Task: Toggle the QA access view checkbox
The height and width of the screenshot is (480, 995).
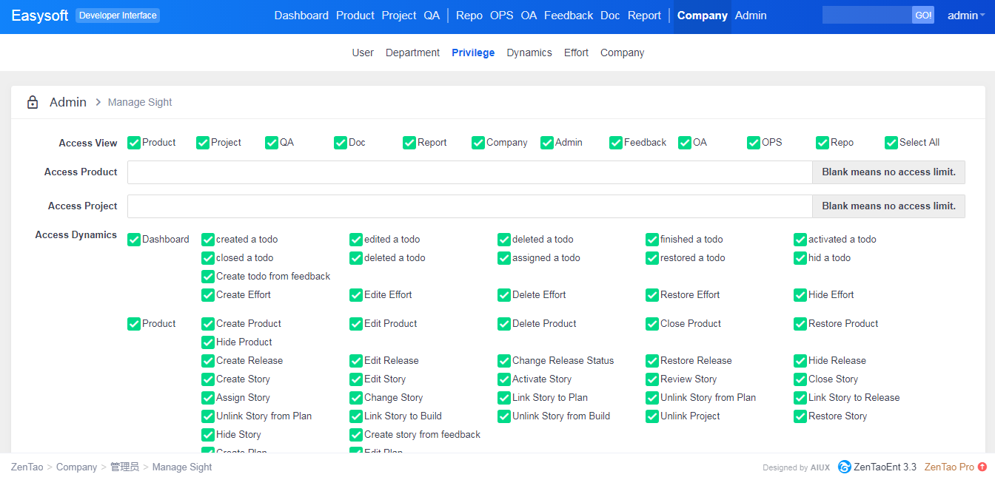Action: 272,143
